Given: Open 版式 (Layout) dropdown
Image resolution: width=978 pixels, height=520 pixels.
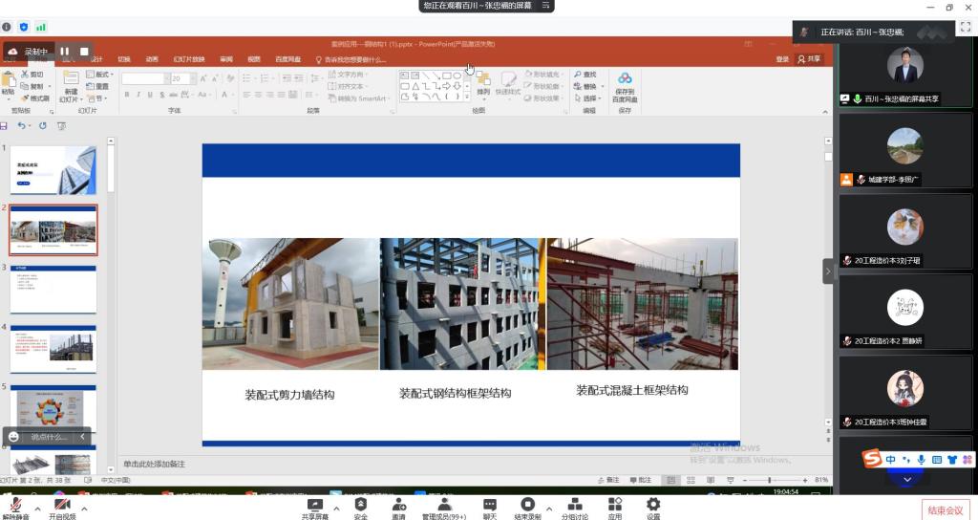Looking at the screenshot, I should pos(99,75).
